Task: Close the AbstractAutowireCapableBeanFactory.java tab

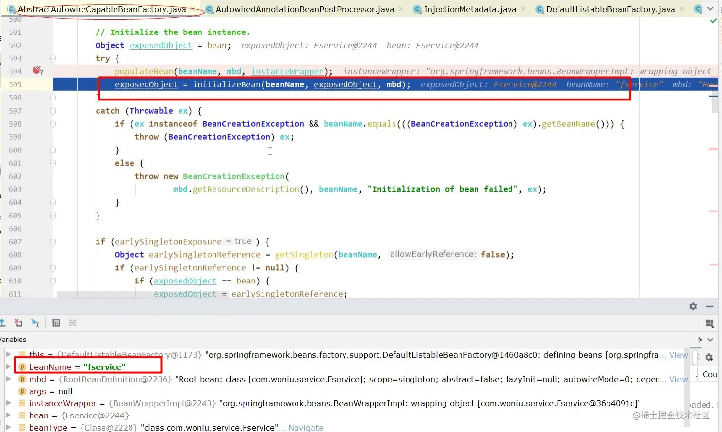Action: click(193, 9)
